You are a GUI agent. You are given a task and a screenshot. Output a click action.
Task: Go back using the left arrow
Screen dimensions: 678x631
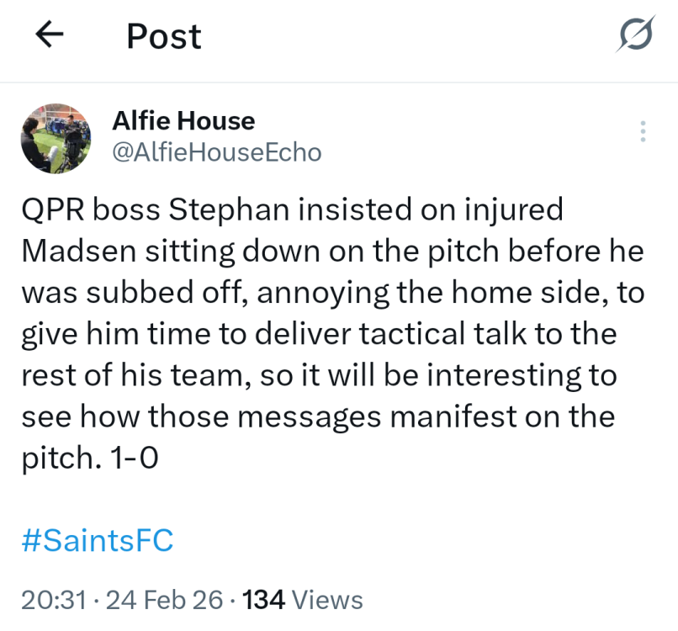pyautogui.click(x=50, y=36)
